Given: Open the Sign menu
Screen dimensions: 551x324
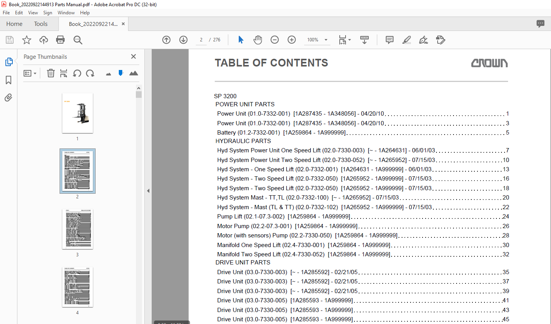Looking at the screenshot, I should click(48, 13).
